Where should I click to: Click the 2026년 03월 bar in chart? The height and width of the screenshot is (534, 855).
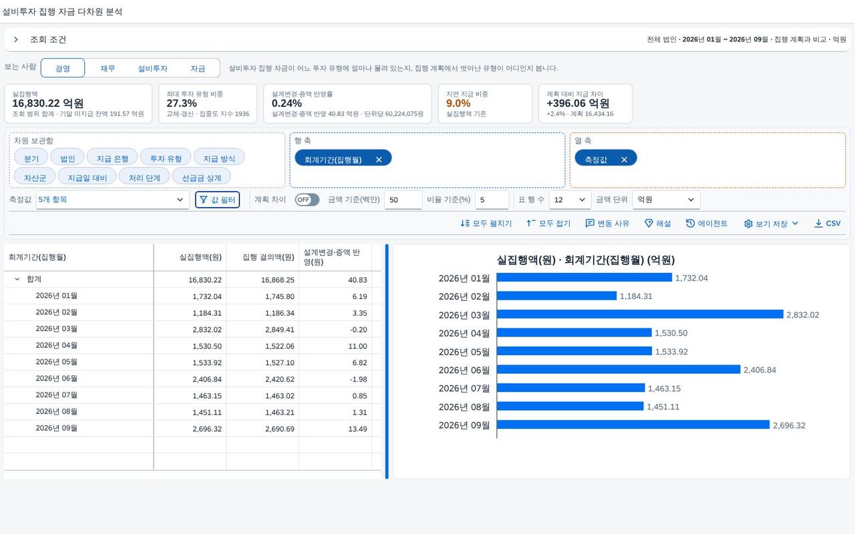(640, 314)
